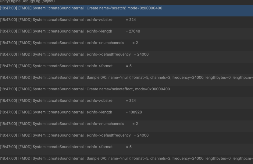Select the cbsize line below the selecteffect entry

pyautogui.click(x=68, y=101)
